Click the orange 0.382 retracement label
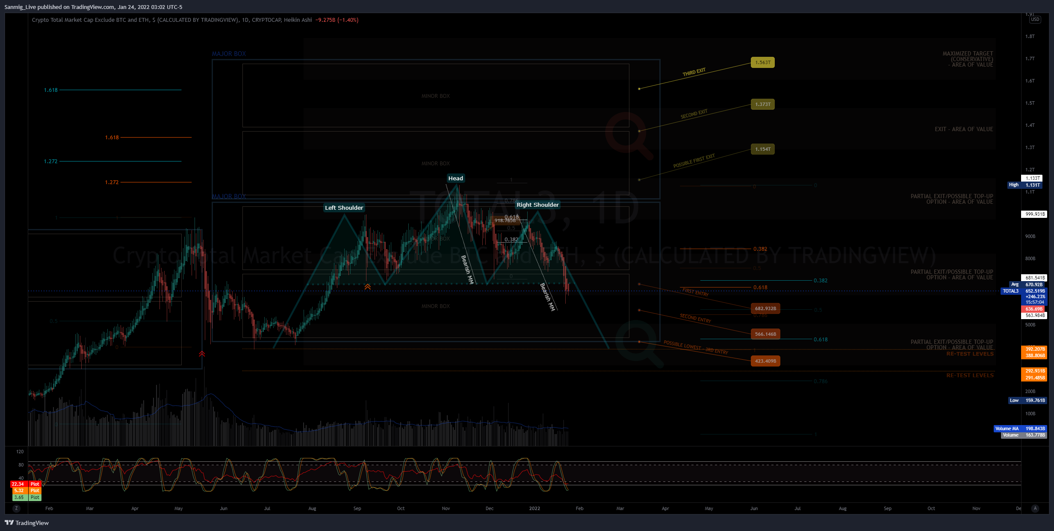The image size is (1054, 531). (760, 249)
